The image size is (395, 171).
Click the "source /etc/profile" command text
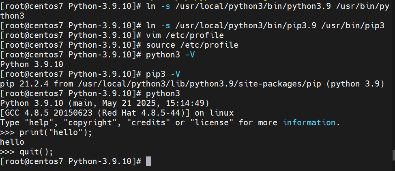192,45
